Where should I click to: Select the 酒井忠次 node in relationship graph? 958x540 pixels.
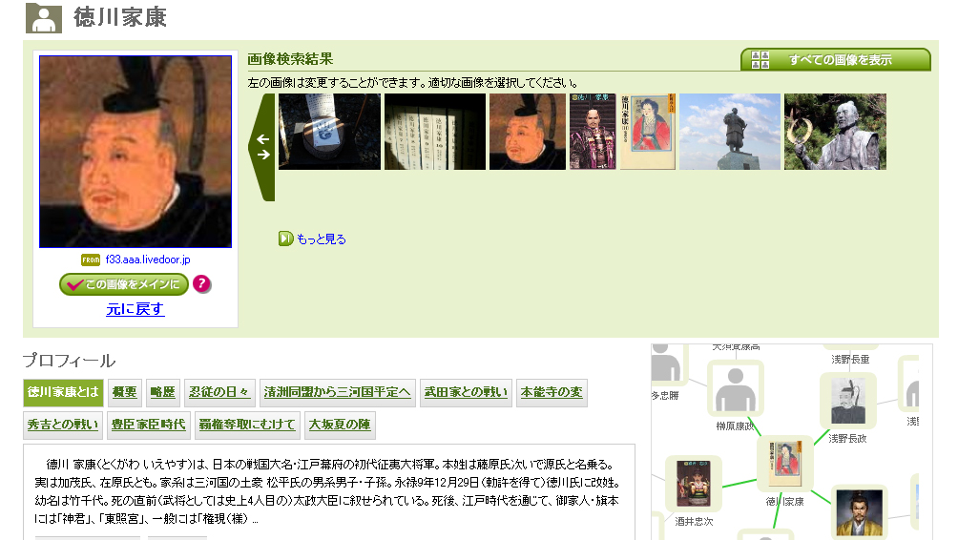(694, 483)
